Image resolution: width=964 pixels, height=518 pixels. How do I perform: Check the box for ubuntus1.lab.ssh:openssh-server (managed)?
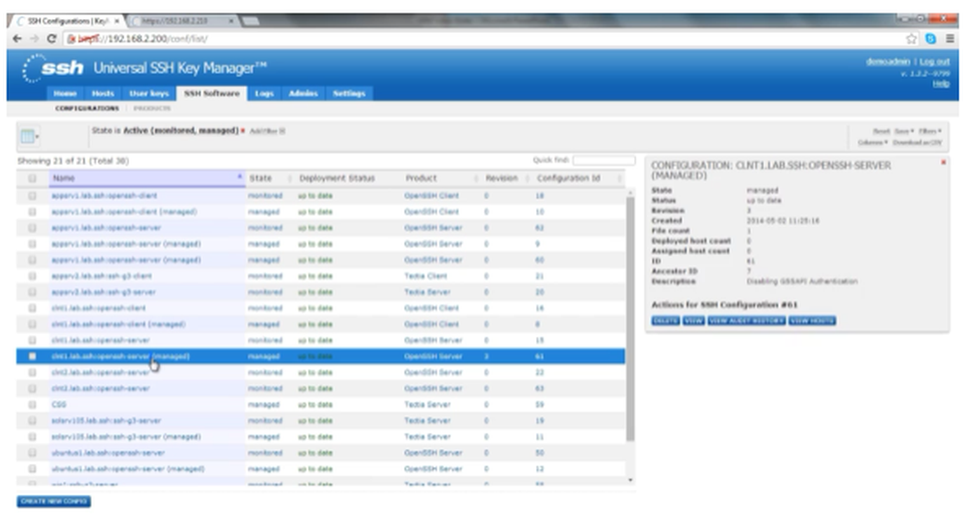click(32, 469)
